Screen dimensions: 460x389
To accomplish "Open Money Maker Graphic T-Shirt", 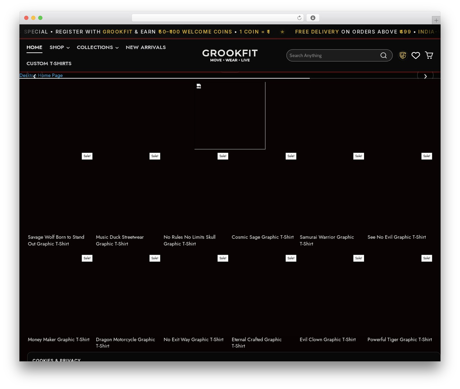I will (59, 339).
